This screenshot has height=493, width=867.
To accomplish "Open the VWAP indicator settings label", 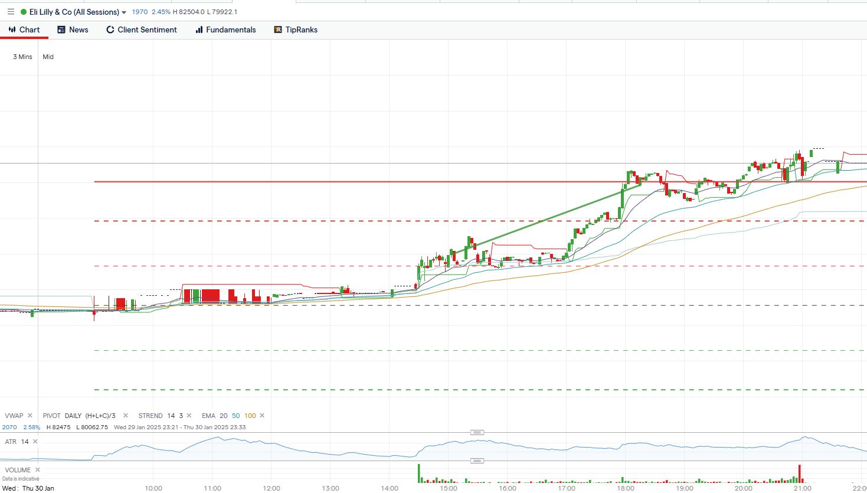I will click(14, 416).
